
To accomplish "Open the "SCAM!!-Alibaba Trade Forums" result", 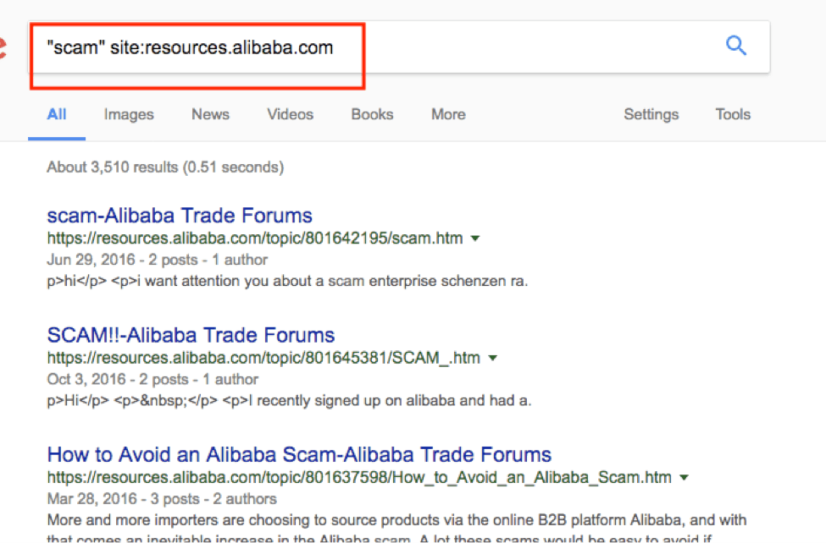I will pyautogui.click(x=191, y=335).
